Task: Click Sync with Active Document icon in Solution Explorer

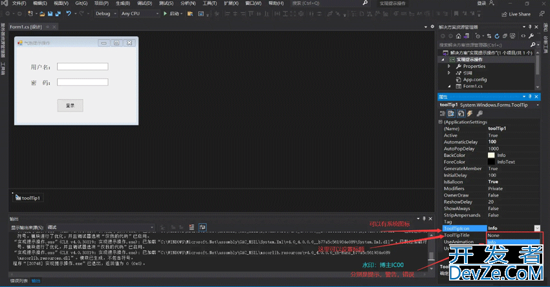Action: 489,36
